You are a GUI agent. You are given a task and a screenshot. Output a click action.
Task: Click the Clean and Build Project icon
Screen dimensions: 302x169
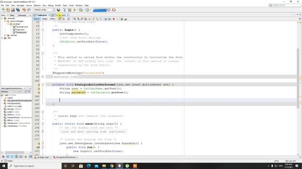[69, 10]
